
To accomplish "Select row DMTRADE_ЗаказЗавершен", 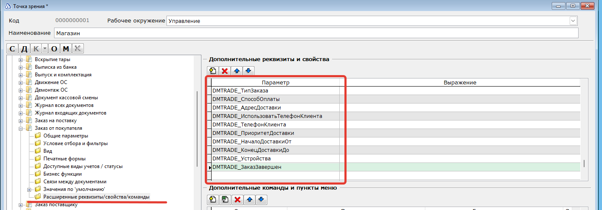I will click(275, 167).
